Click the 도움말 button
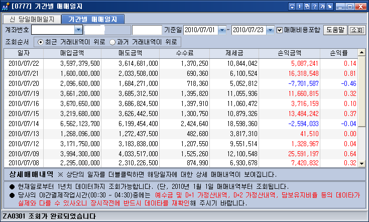 tap(335, 30)
